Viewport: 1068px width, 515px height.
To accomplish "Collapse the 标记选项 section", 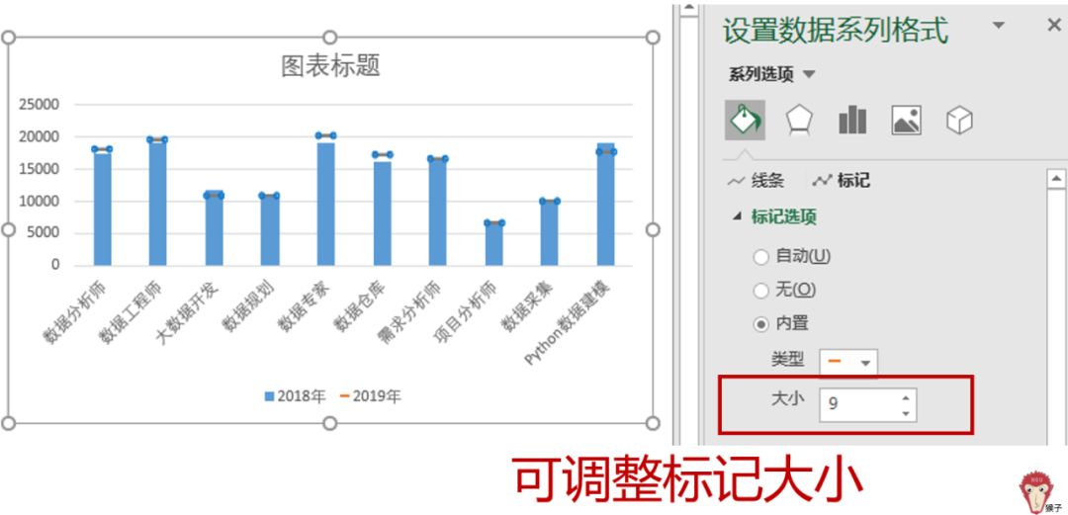I will point(737,217).
